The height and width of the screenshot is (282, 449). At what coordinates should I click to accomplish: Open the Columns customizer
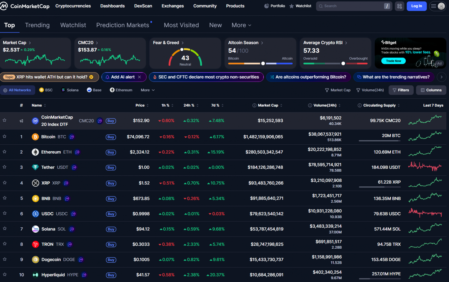(431, 90)
